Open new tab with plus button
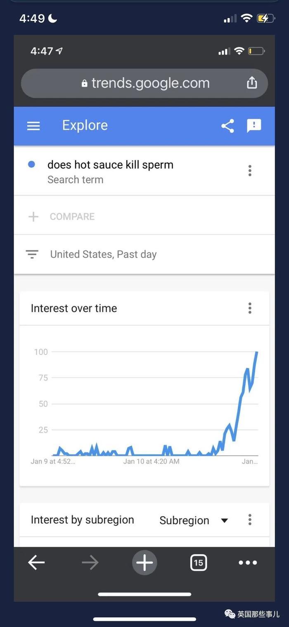The width and height of the screenshot is (289, 627). point(144,562)
